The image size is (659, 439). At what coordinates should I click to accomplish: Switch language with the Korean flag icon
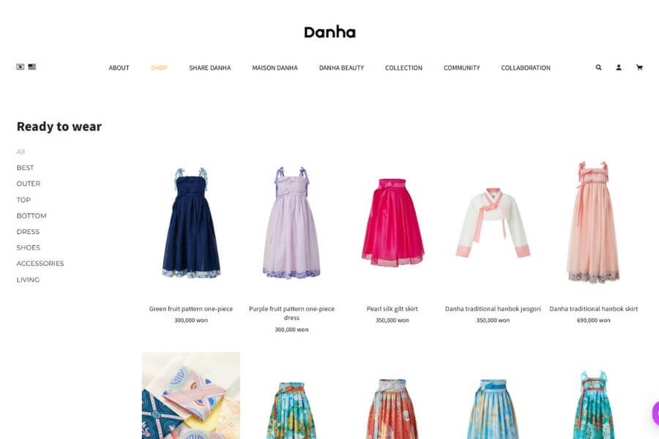tap(21, 67)
